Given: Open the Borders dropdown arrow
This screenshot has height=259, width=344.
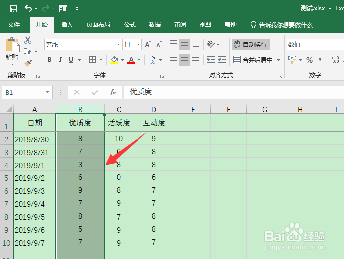Looking at the screenshot, I should pyautogui.click(x=101, y=60).
